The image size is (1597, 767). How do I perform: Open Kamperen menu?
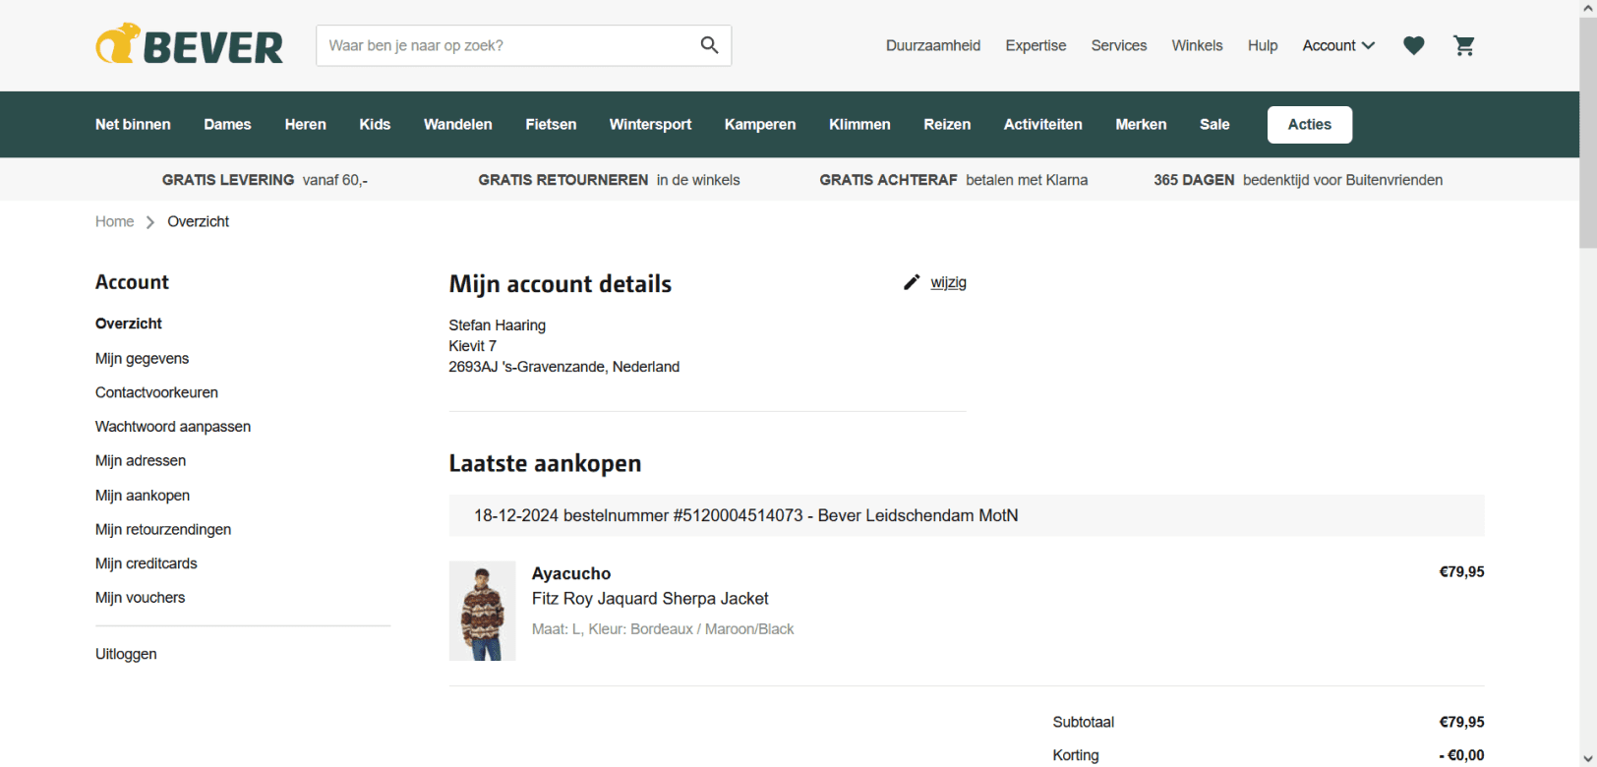click(760, 124)
